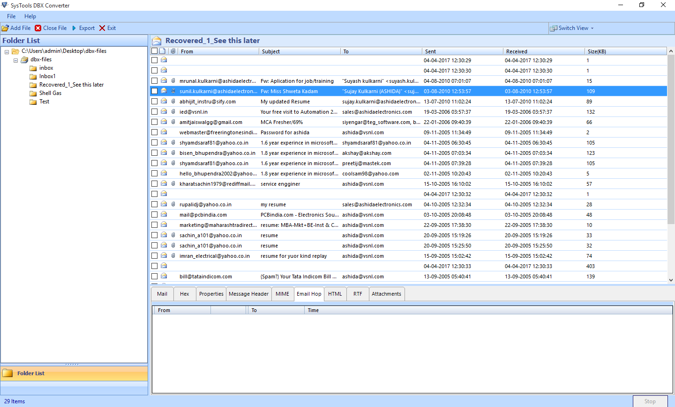Click the envelope icon for abhijit_instru@sify.com row
675x407 pixels.
pyautogui.click(x=164, y=101)
